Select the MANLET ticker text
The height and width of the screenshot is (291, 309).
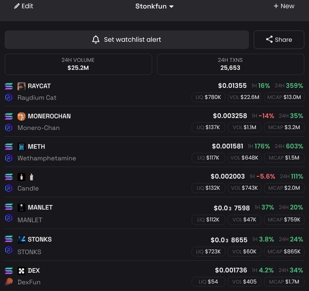40,207
